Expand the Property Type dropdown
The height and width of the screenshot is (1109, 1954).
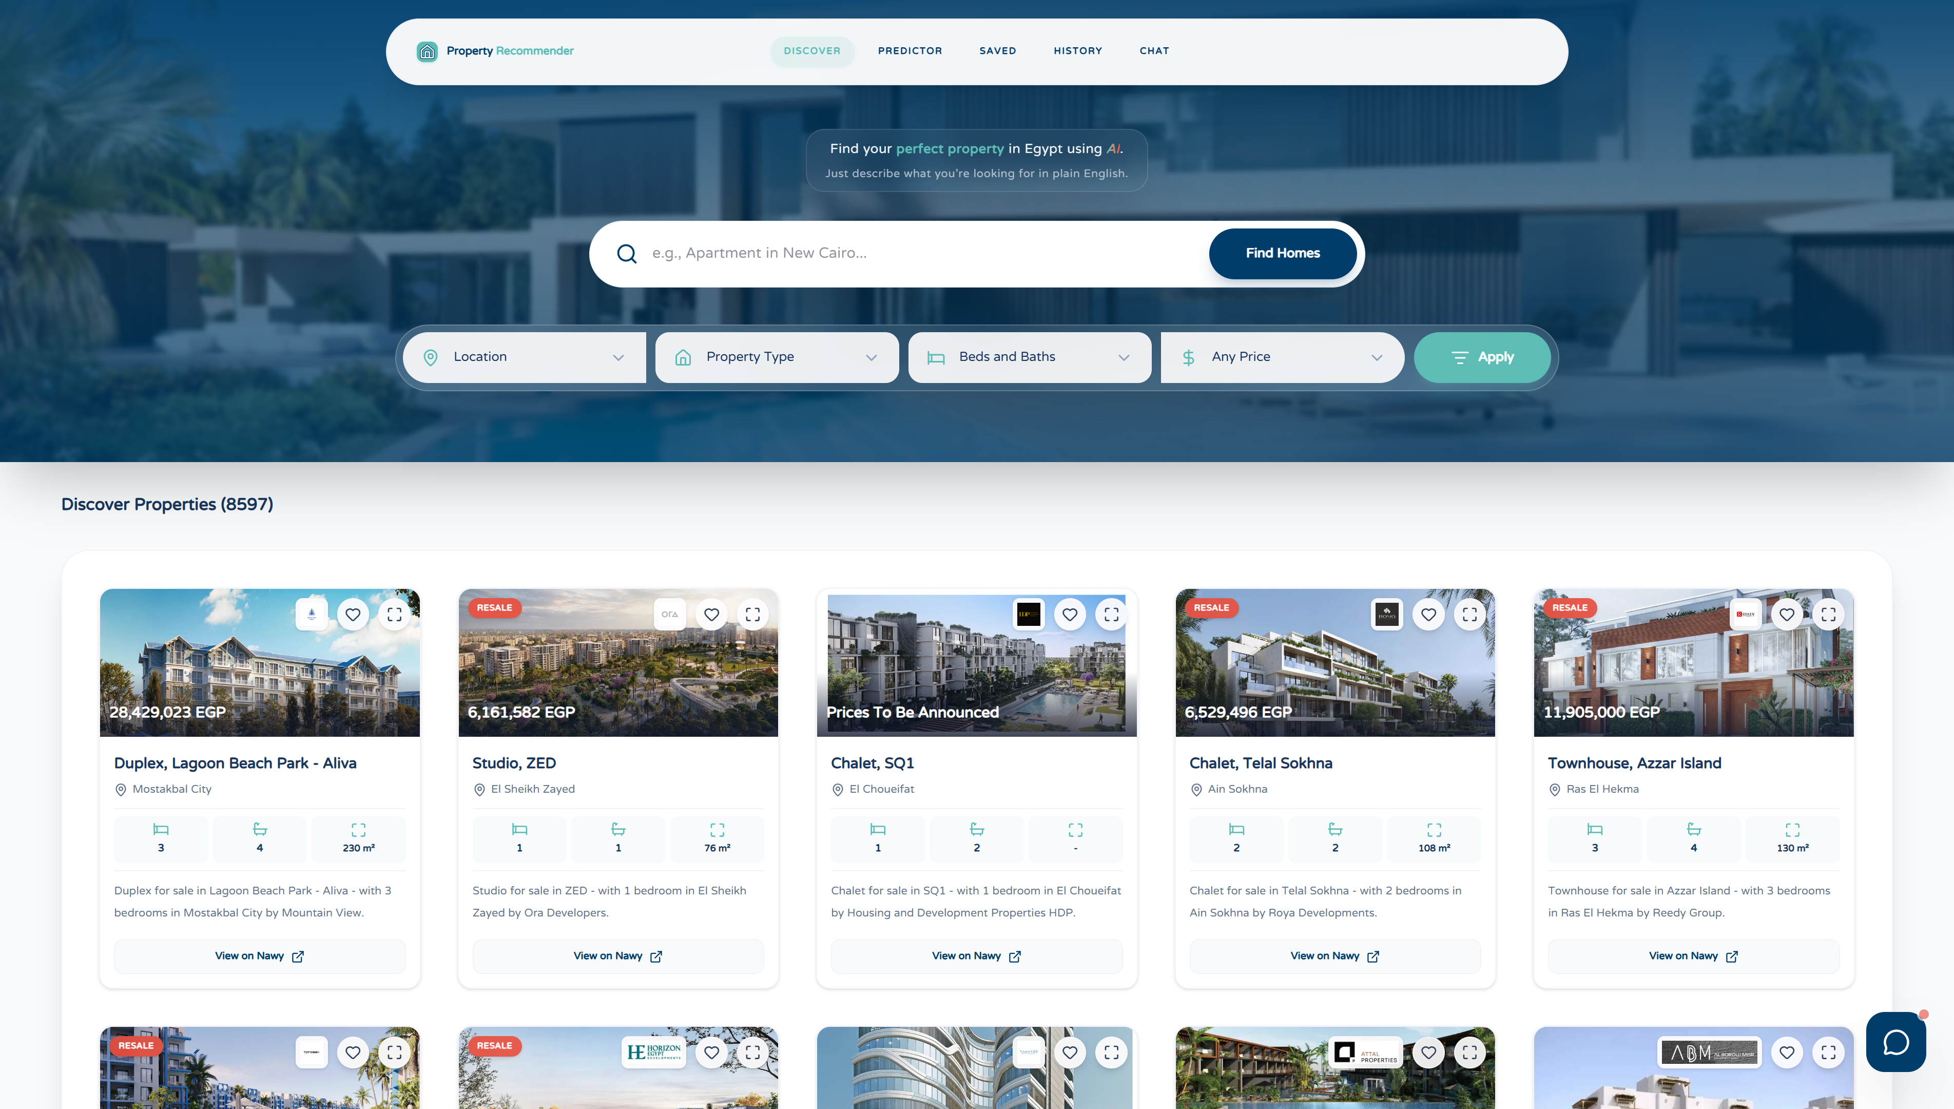click(x=777, y=357)
